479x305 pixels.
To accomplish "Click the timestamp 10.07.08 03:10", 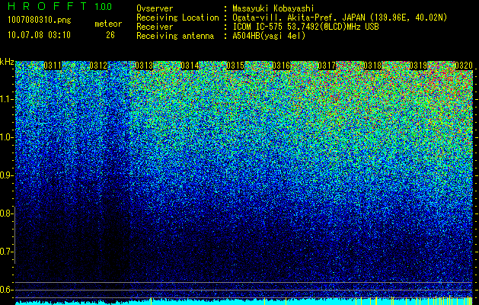I will click(39, 35).
